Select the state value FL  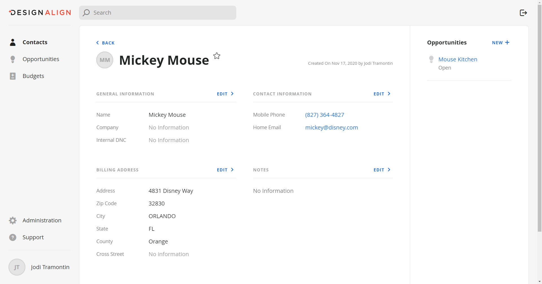pyautogui.click(x=152, y=229)
